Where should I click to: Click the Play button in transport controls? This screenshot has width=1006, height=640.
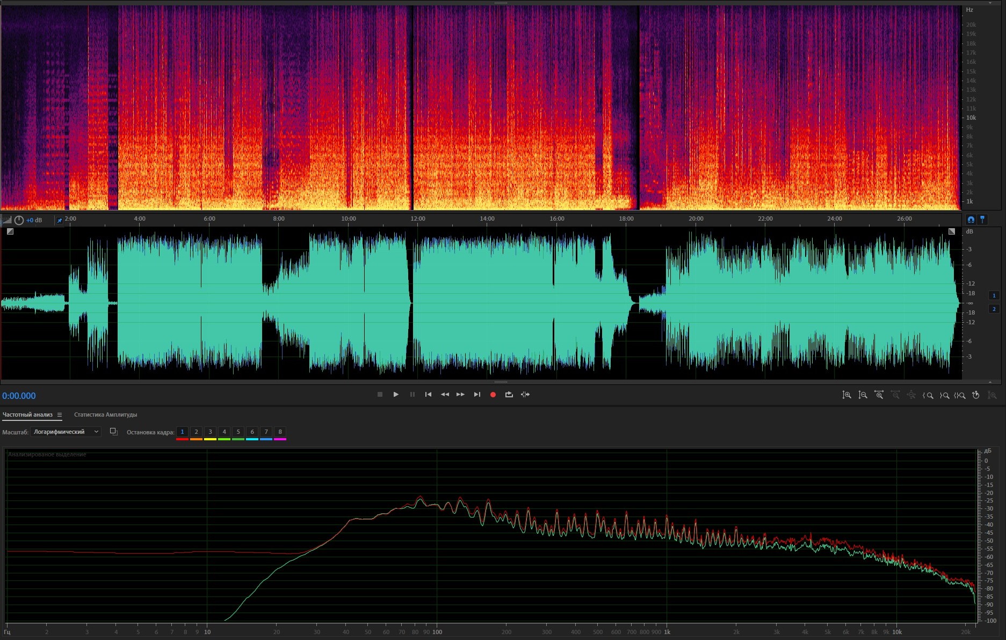coord(396,395)
